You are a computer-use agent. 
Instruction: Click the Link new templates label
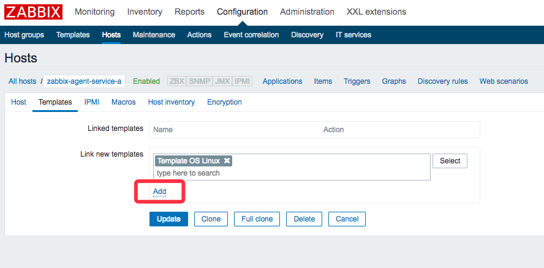tap(111, 154)
